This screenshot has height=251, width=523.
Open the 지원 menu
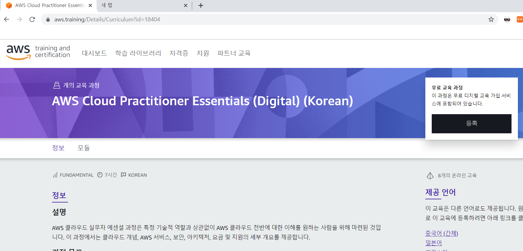click(x=203, y=53)
